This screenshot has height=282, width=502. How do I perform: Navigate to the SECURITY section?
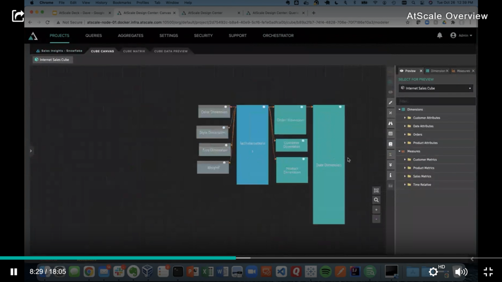point(203,35)
